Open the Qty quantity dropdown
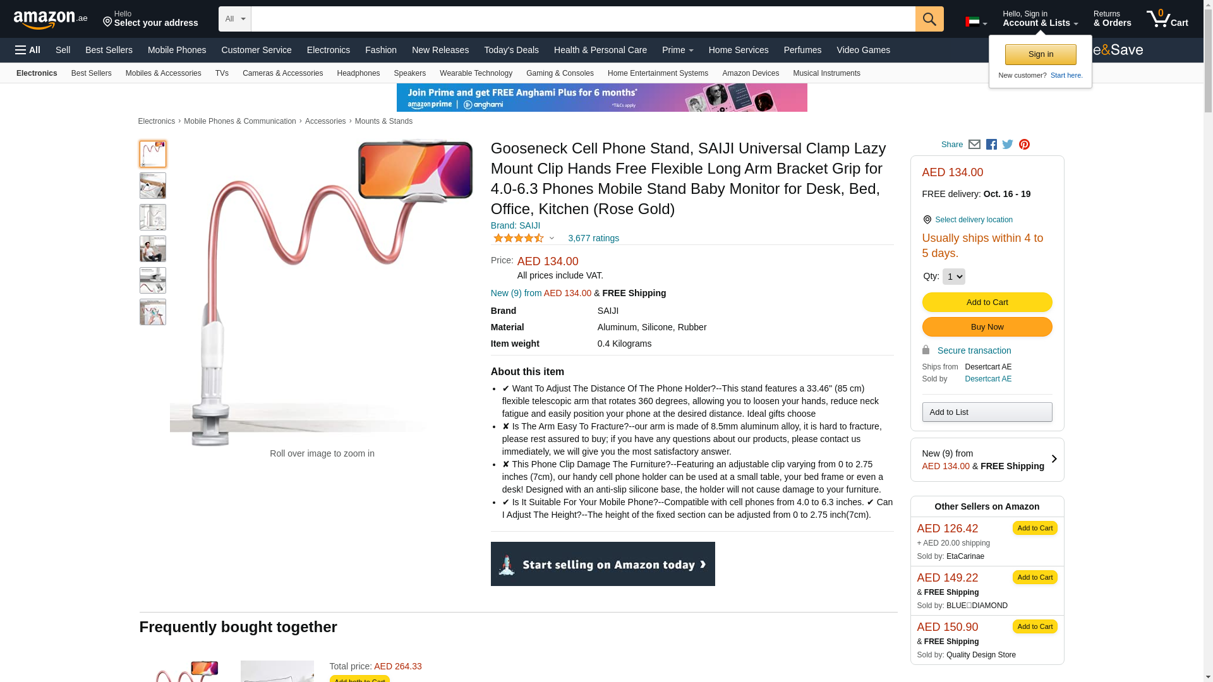1213x682 pixels. point(953,277)
